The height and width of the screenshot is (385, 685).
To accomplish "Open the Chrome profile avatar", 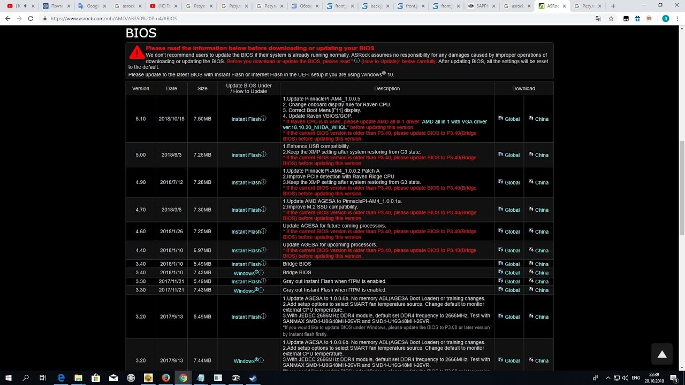I will [666, 18].
